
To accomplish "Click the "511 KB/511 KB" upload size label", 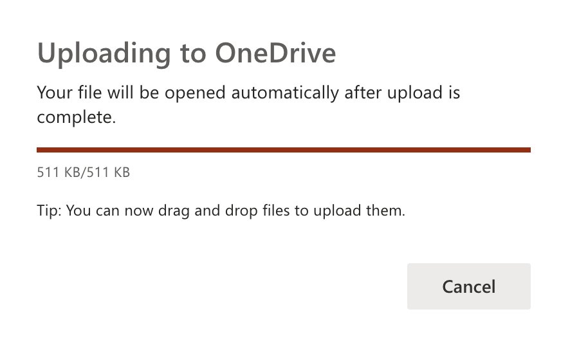I will [x=84, y=172].
